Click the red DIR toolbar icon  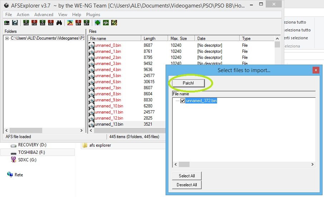(x=51, y=23)
